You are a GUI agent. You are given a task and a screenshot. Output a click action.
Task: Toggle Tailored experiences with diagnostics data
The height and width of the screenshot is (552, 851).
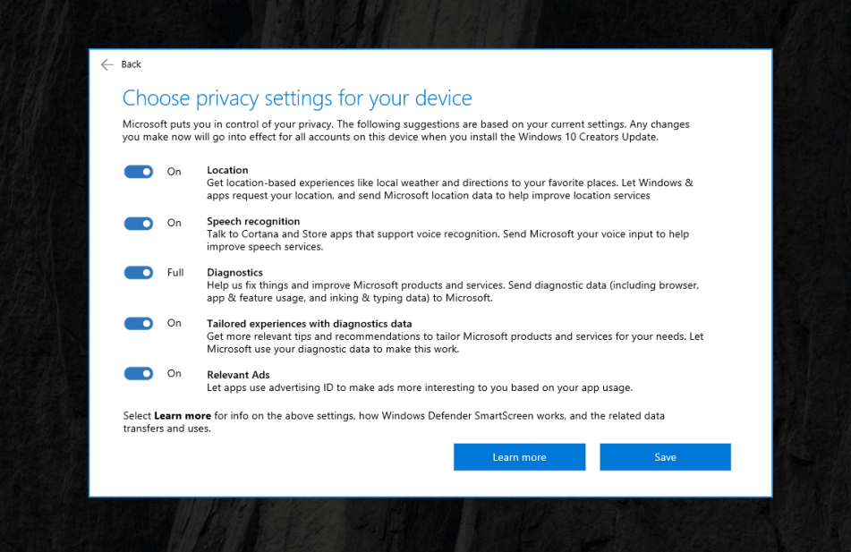139,323
